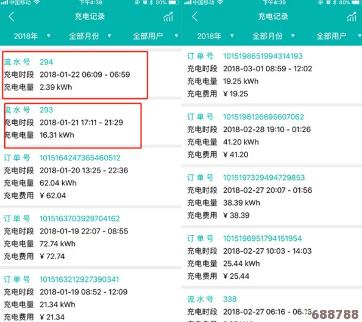362x322 pixels.
Task: Open order 1015163212927390341
Action: point(79,279)
